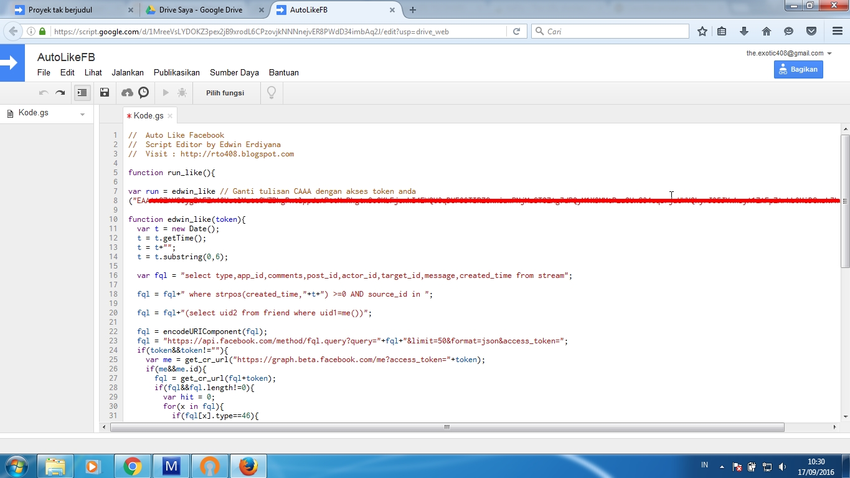Click the code line "function run_like(){"
The width and height of the screenshot is (850, 478).
[171, 173]
